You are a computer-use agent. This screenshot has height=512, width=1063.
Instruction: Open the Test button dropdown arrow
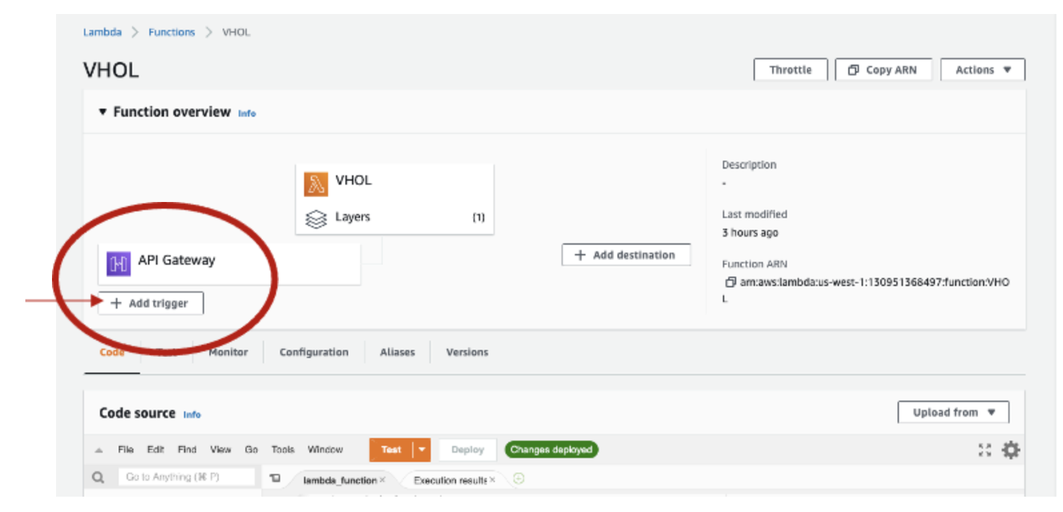coord(422,450)
